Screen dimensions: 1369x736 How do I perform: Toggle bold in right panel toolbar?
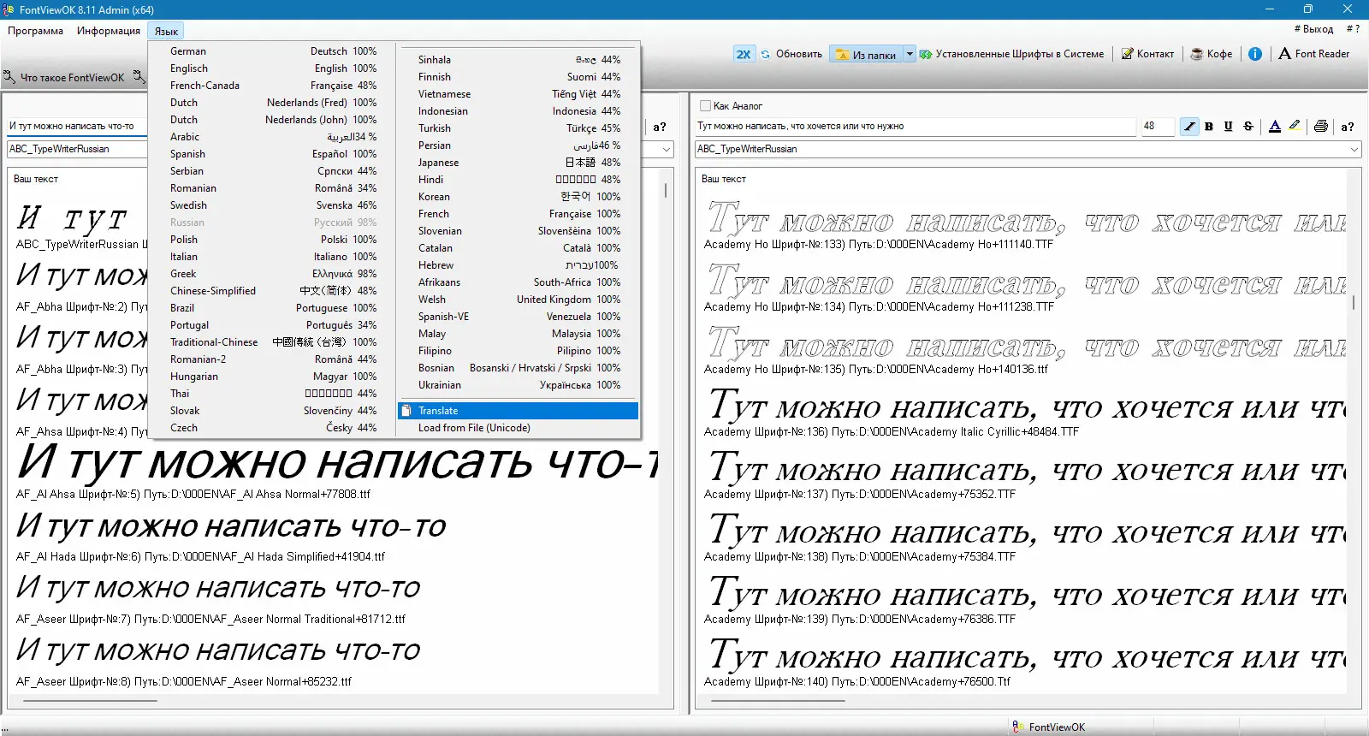[x=1209, y=127]
